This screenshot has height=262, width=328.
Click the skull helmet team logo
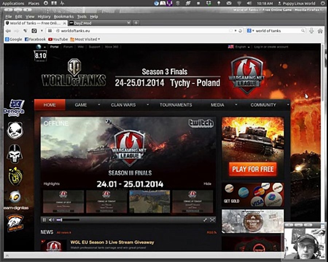tap(15, 154)
